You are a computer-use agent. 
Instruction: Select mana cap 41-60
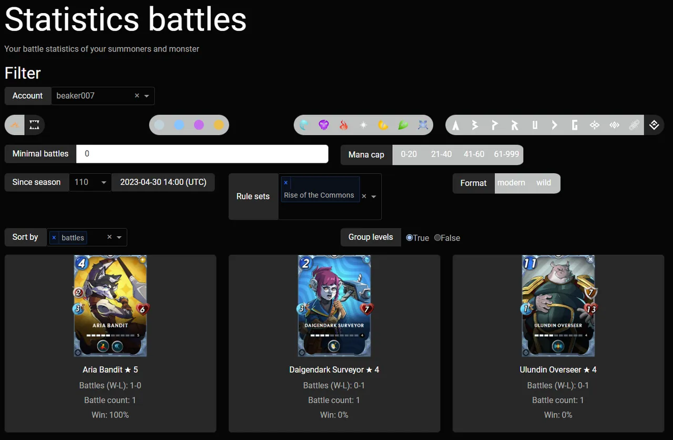click(x=474, y=154)
